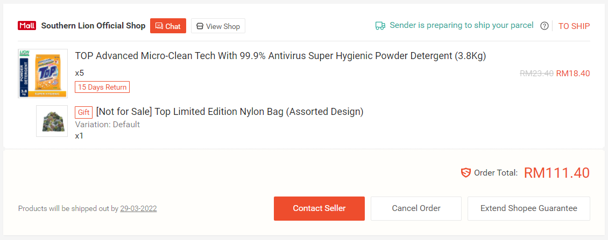Image resolution: width=608 pixels, height=240 pixels.
Task: Click the 29-03-2022 ship-out date link
Action: 138,208
